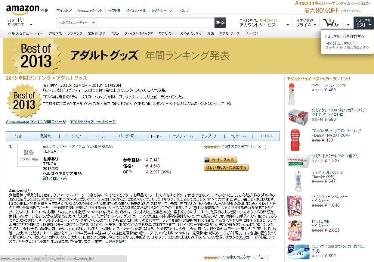374x262 pixels.
Task: Select the コスチューム ranking tab
Action: tap(183, 136)
